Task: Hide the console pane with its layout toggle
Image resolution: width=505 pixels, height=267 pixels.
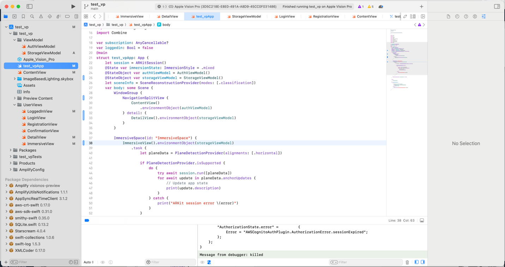Action: (x=423, y=262)
